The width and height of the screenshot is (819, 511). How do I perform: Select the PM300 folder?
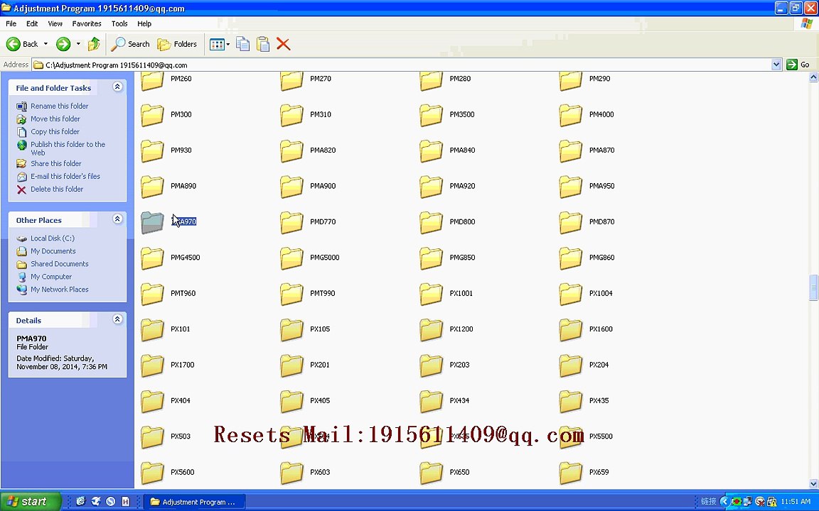tap(166, 115)
